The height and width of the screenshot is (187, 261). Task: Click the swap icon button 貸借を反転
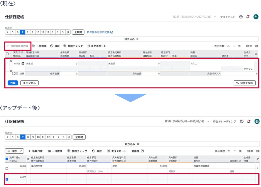pos(245,83)
